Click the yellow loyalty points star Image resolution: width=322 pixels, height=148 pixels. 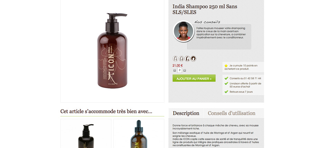click(x=226, y=66)
